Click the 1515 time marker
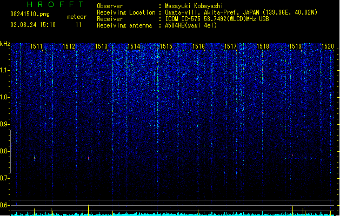Viewport: 340px width, 216px height. tap(166, 46)
